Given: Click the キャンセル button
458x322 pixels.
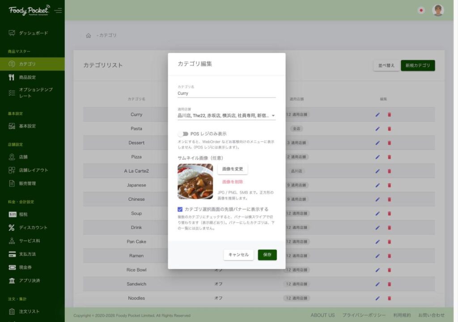Looking at the screenshot, I should (238, 255).
